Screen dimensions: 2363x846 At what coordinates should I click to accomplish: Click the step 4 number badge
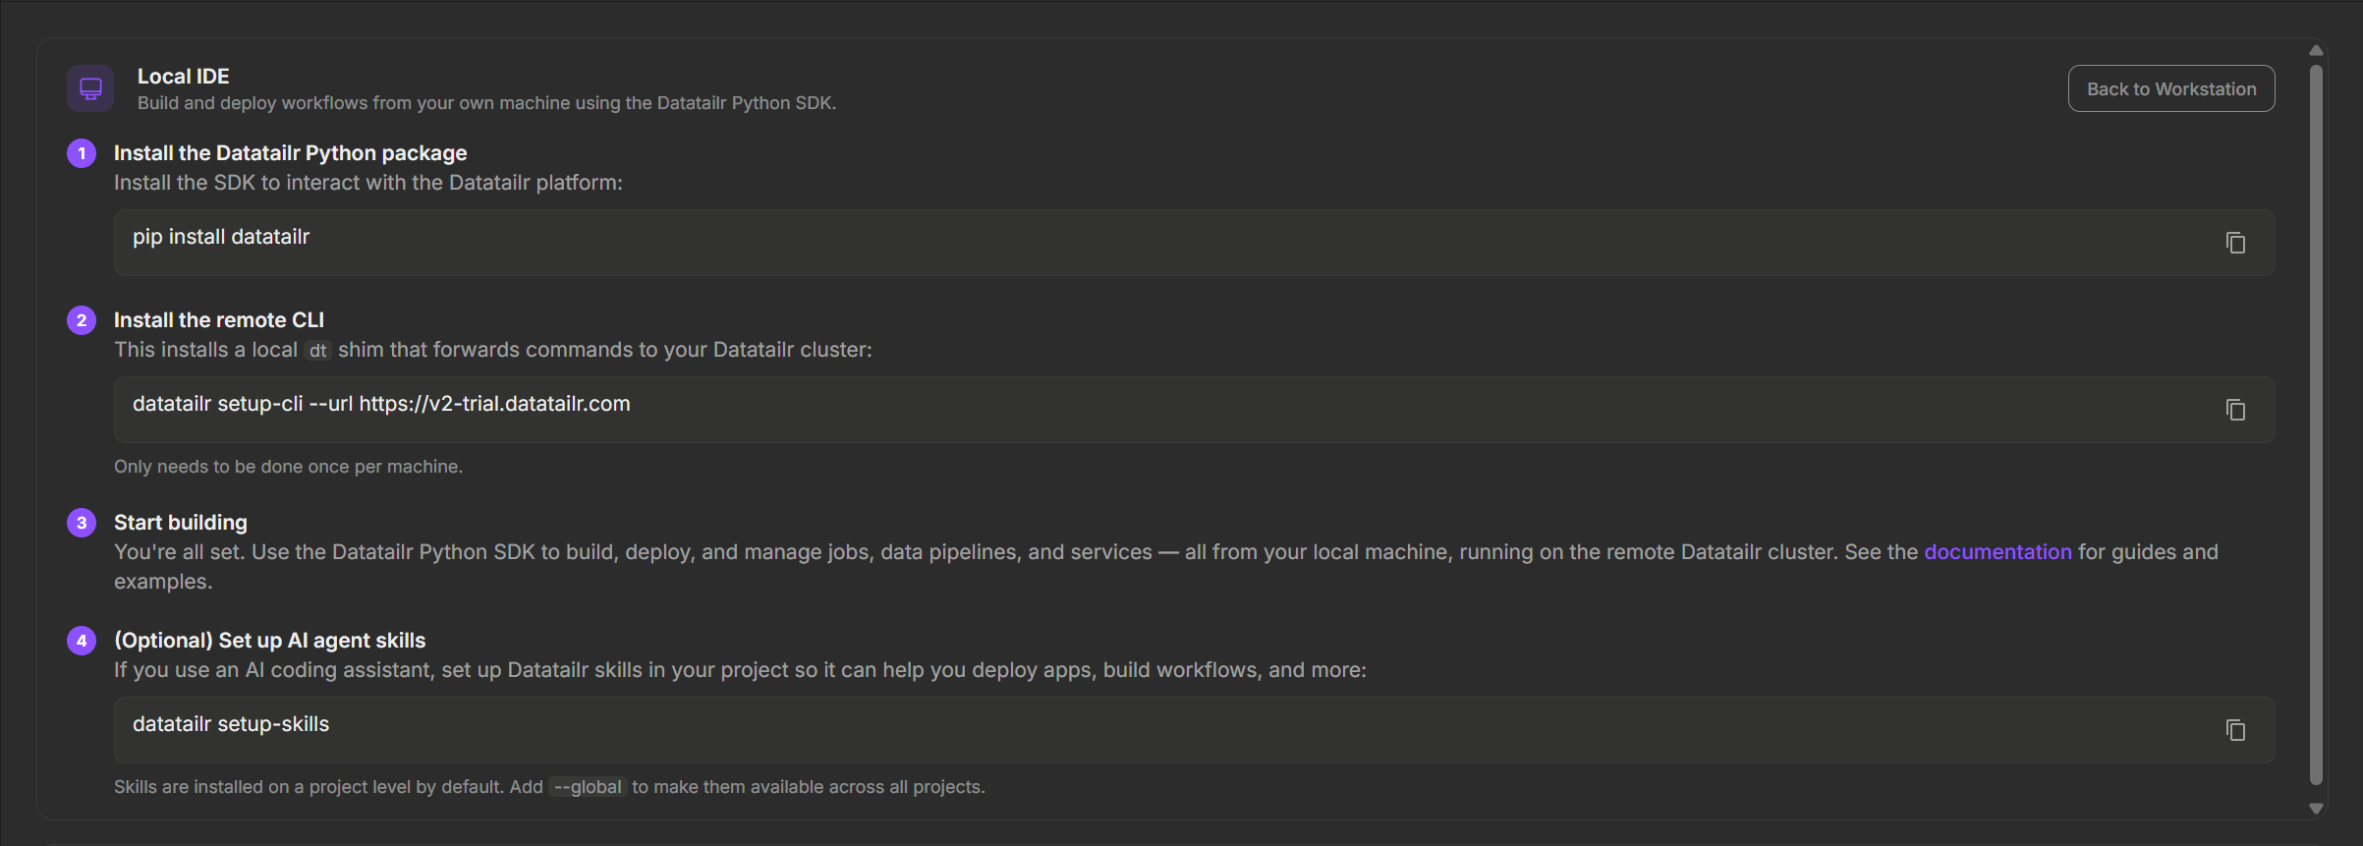coord(82,641)
